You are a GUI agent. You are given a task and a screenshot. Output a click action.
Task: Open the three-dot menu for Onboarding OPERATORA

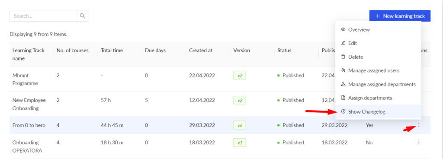pyautogui.click(x=419, y=143)
